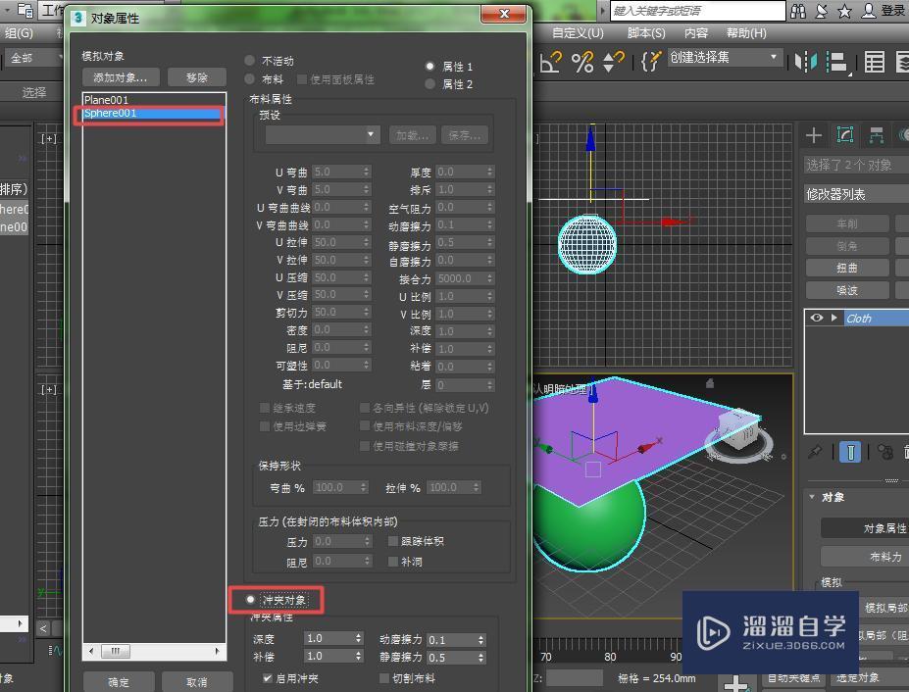Screen dimensions: 909x692
Task: Click the 3ds Max icon in dialog title
Action: coord(78,18)
